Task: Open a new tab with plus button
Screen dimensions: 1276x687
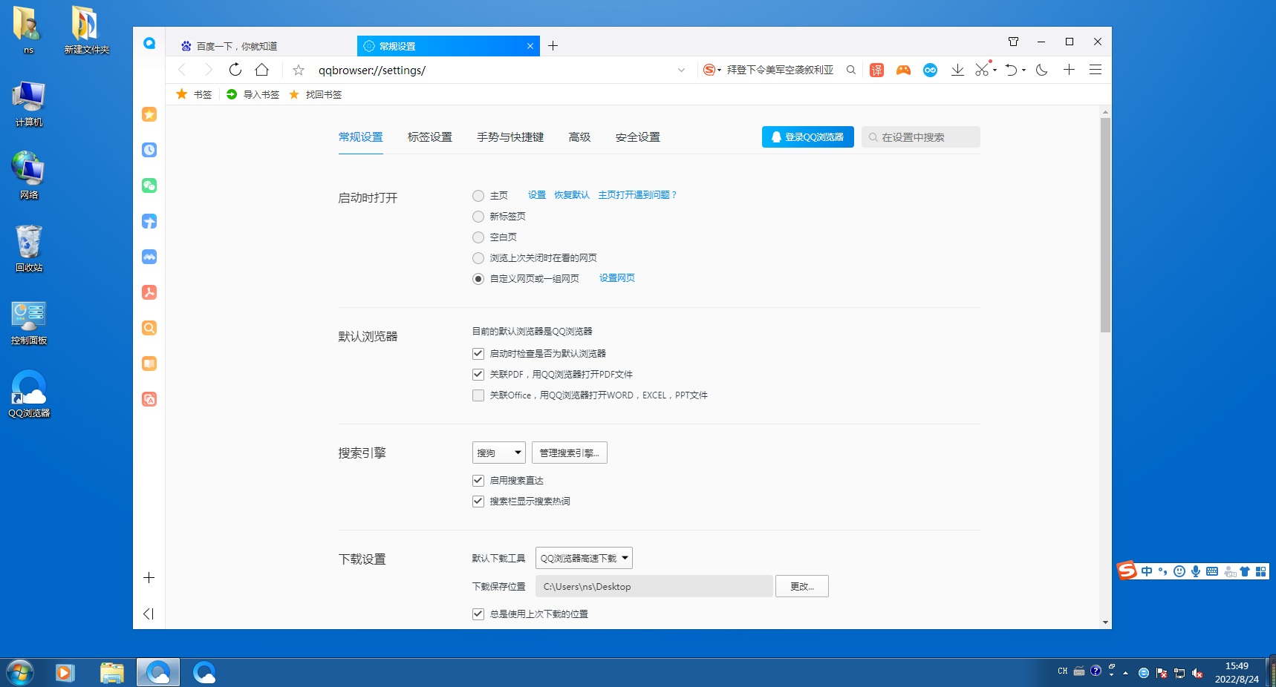Action: (553, 46)
